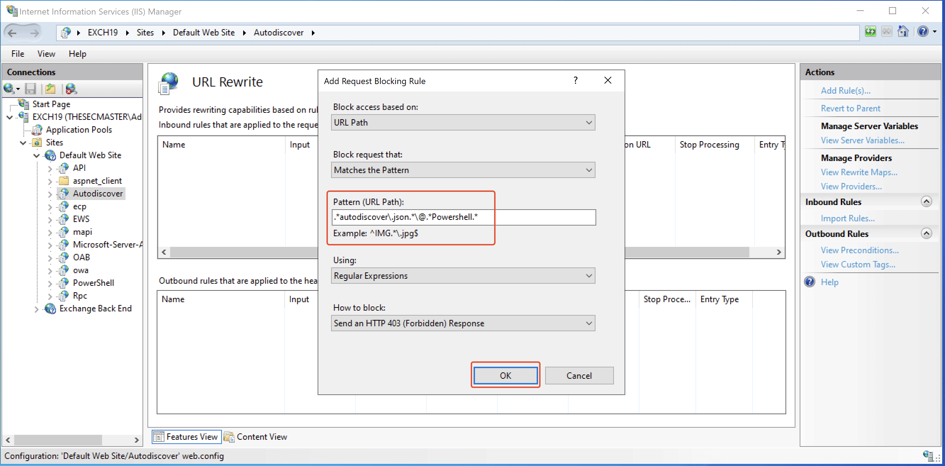This screenshot has width=945, height=466.
Task: Select the PowerShell application node
Action: click(x=93, y=283)
